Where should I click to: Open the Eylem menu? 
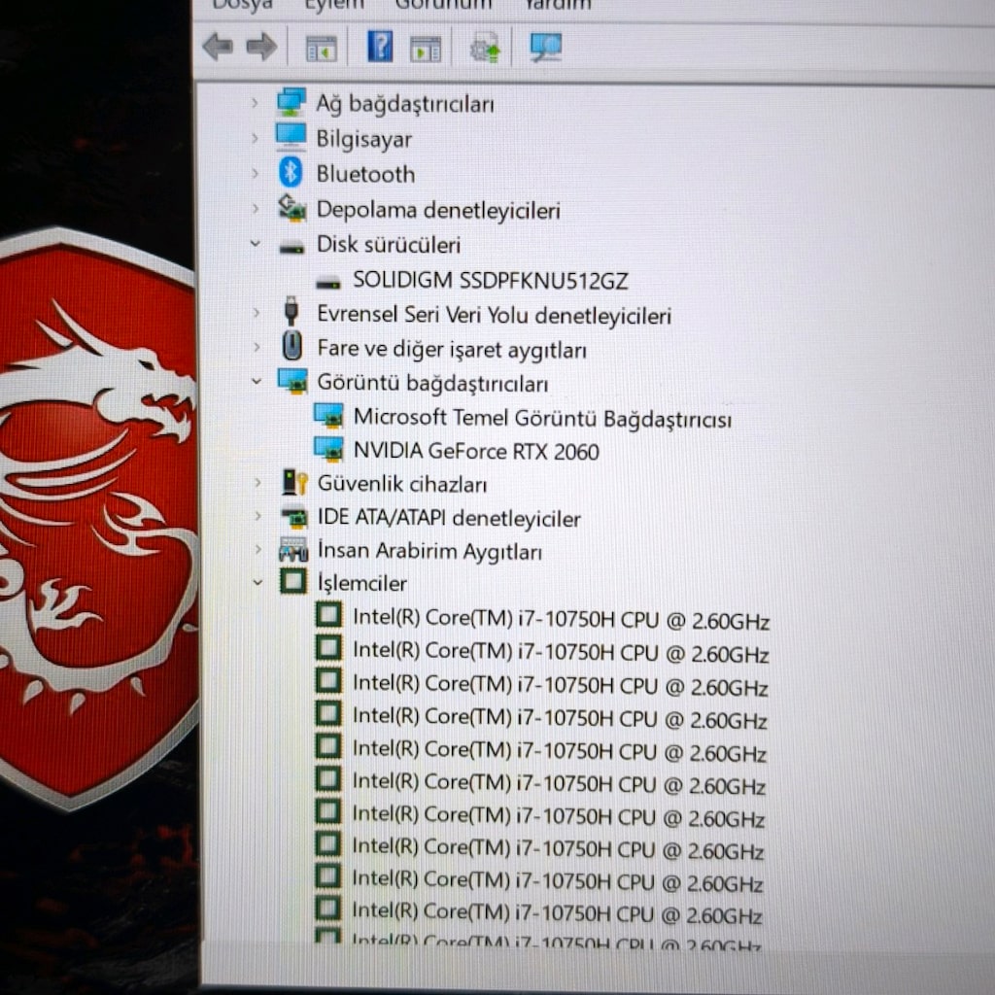334,5
